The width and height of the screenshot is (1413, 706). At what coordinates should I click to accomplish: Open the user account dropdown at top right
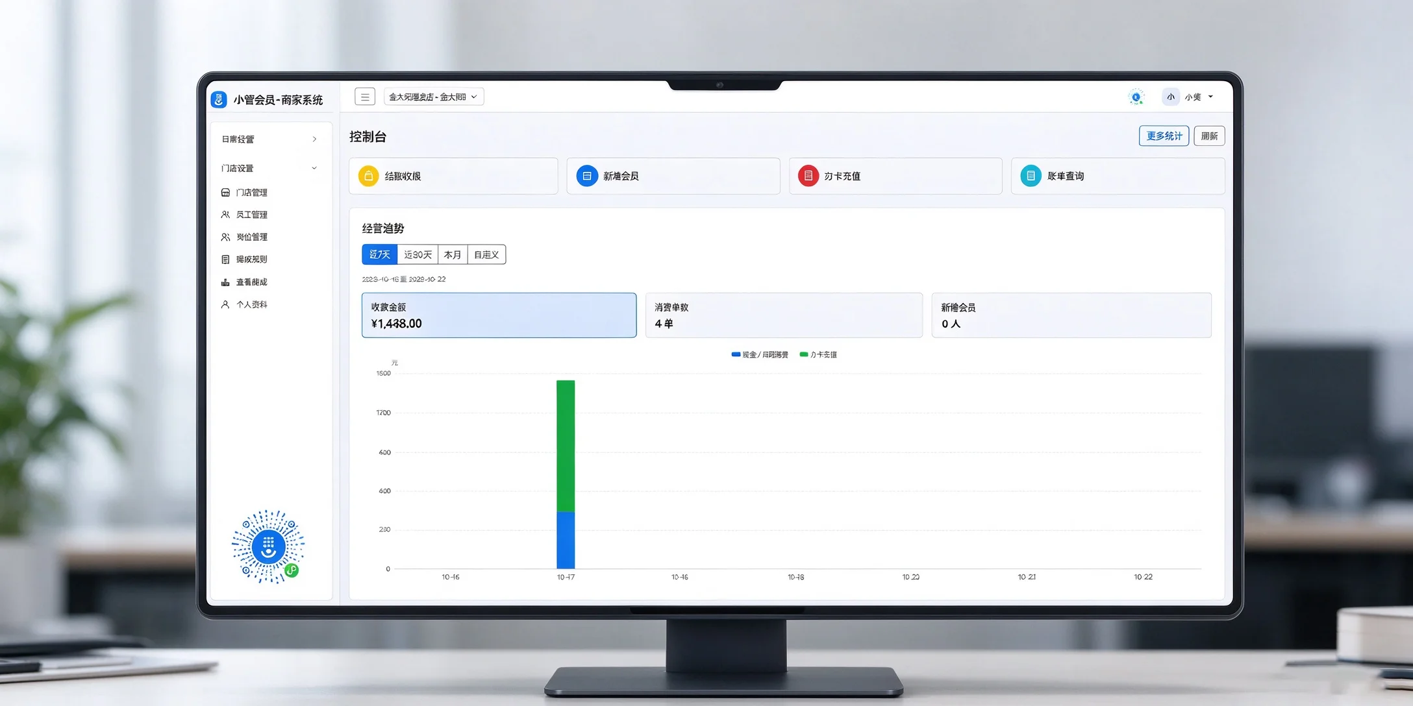point(1188,97)
